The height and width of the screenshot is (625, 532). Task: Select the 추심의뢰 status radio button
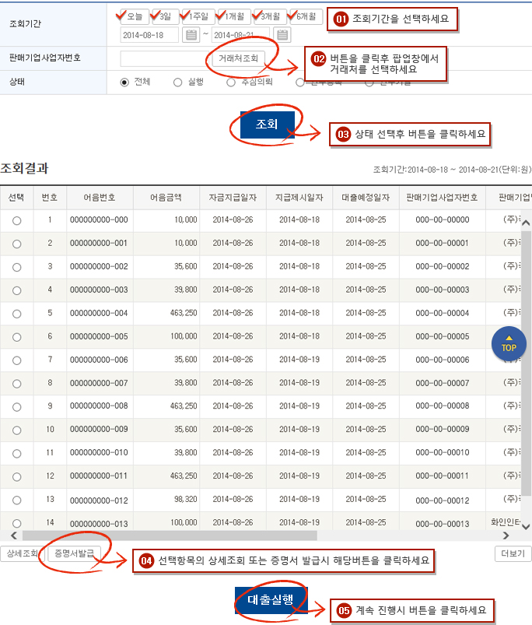click(x=231, y=82)
